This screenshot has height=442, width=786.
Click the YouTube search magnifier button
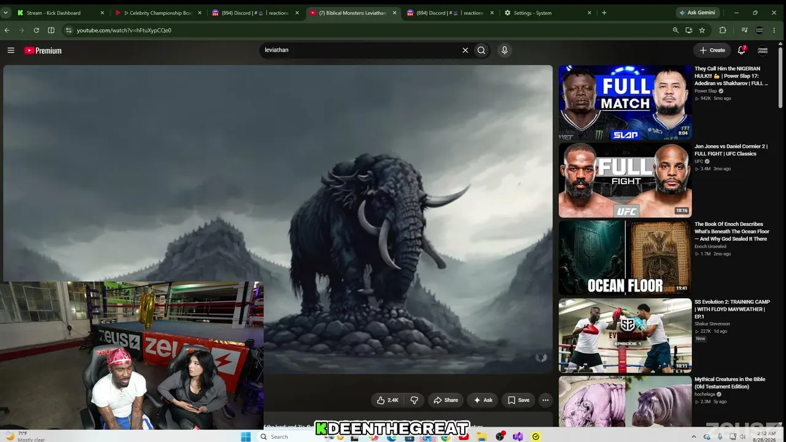[481, 50]
